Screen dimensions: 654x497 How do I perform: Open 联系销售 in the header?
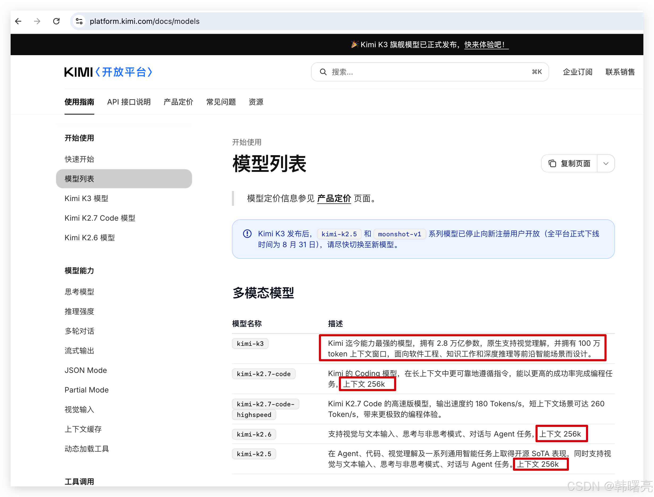(x=620, y=72)
